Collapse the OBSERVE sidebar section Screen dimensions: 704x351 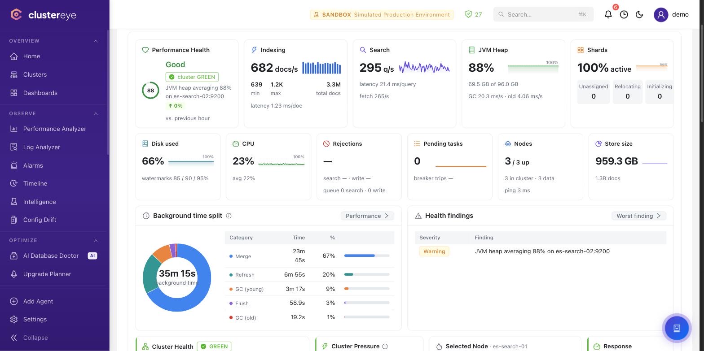(96, 113)
